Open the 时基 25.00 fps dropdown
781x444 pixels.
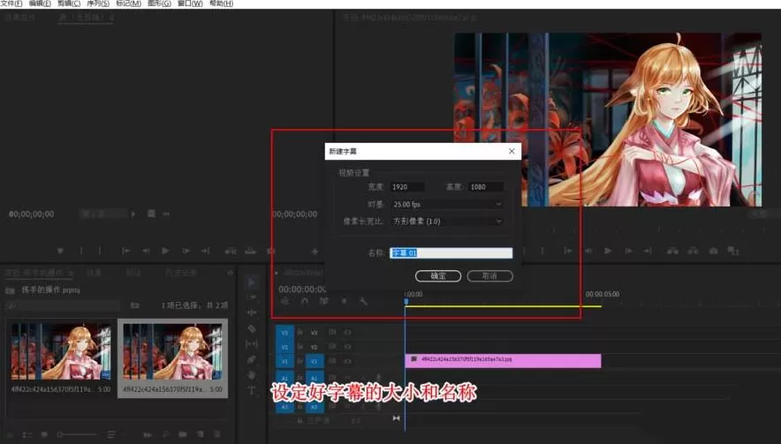coord(447,204)
